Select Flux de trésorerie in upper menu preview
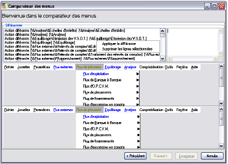The width and height of the screenshot is (228, 164). click(89, 67)
